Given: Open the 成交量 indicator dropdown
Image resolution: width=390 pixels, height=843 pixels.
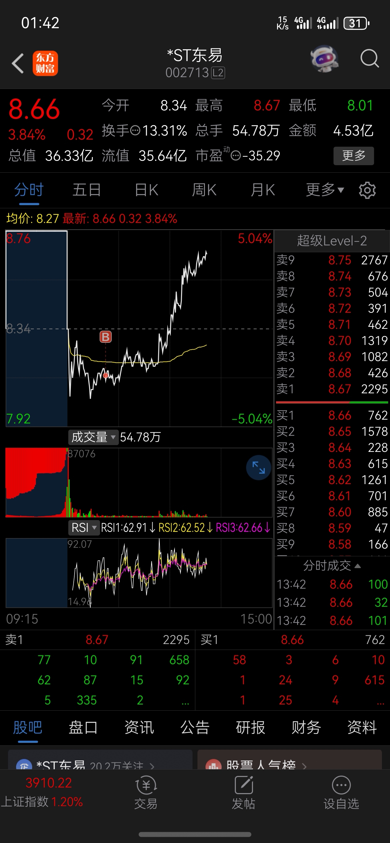Looking at the screenshot, I should tap(93, 437).
